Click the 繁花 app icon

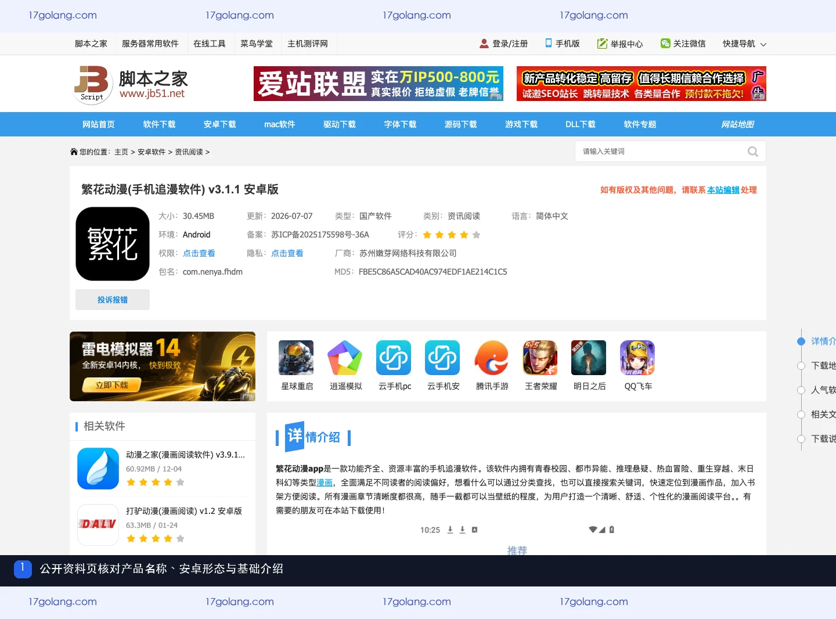113,244
